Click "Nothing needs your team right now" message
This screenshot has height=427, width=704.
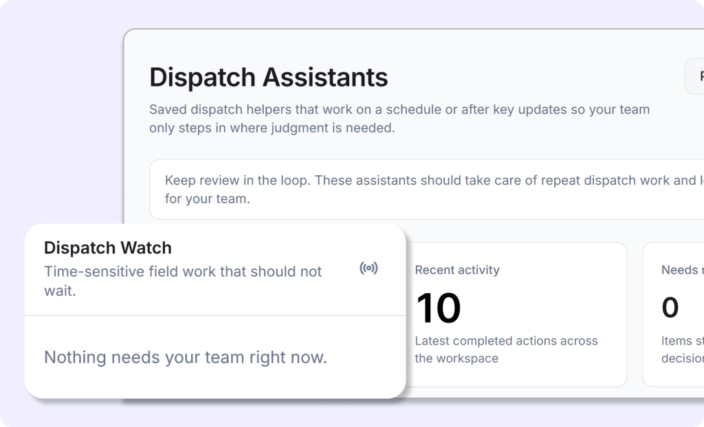pyautogui.click(x=186, y=357)
